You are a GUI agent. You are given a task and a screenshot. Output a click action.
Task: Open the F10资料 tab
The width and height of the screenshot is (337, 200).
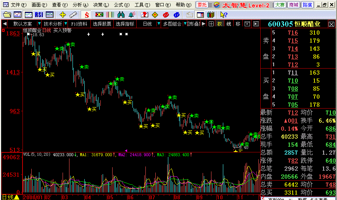[x=79, y=24]
